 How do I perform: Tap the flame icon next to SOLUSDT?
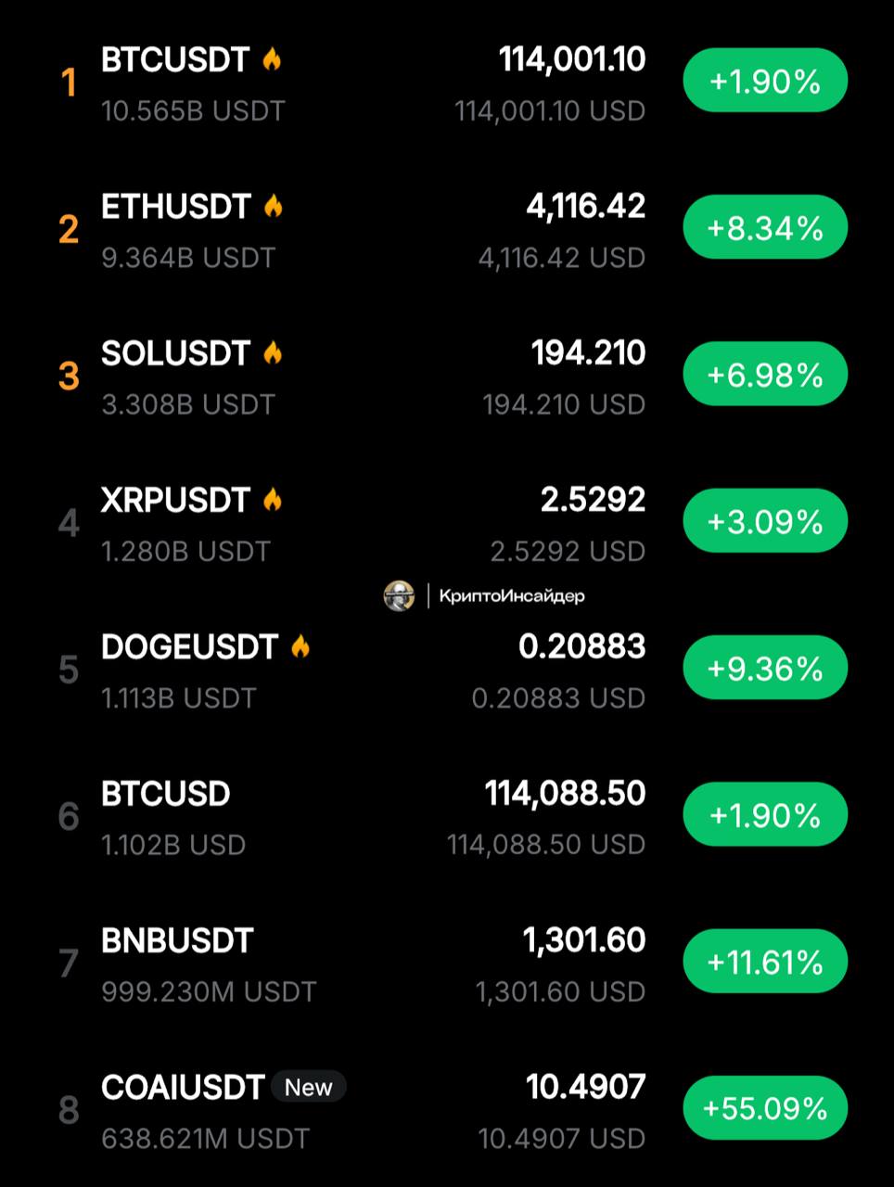(272, 352)
